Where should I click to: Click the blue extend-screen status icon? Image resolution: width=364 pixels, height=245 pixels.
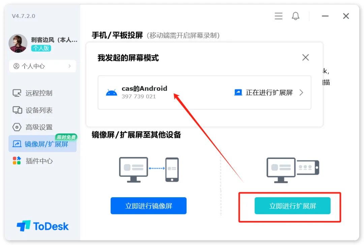click(238, 92)
